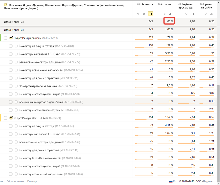Check the Генератор на дачу и коттедж (M-1723274784) box
This screenshot has height=185, width=220.
pyautogui.click(x=16, y=46)
